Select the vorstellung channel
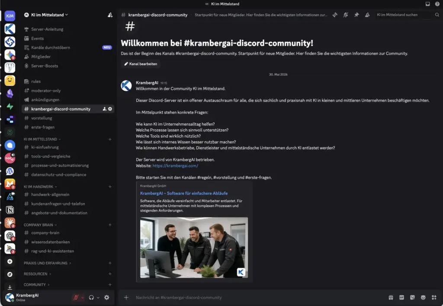The width and height of the screenshot is (443, 306). click(x=68, y=118)
